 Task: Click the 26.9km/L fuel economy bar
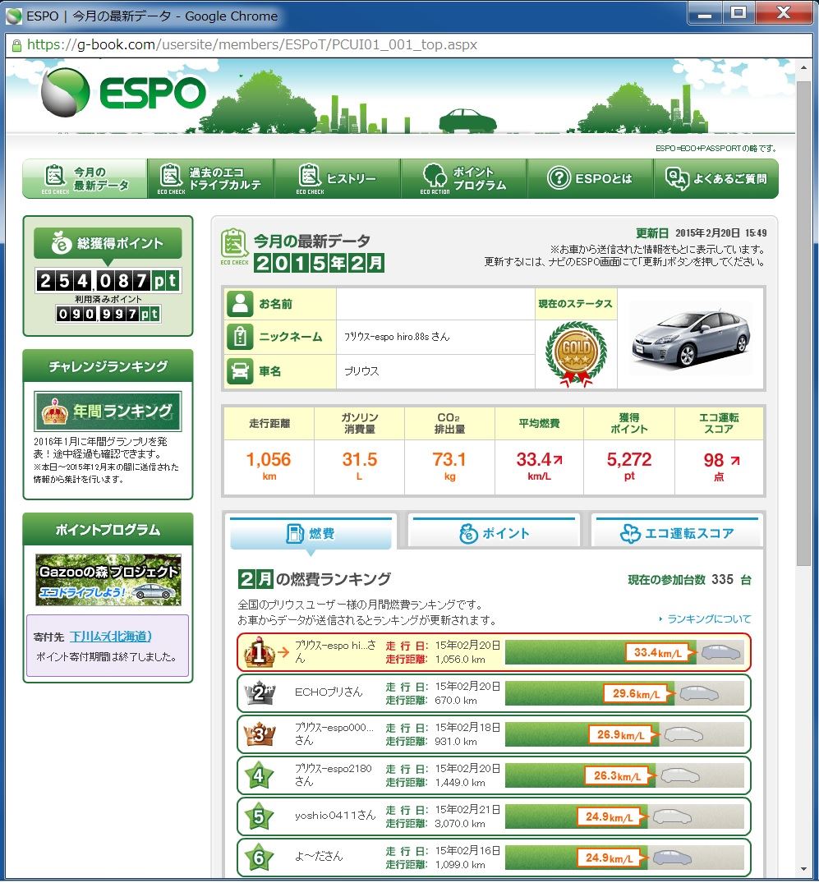pos(624,735)
